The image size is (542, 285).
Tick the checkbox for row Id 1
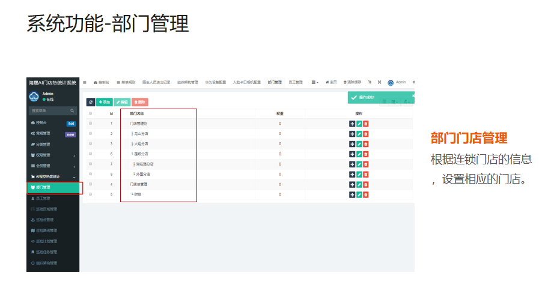coord(91,124)
